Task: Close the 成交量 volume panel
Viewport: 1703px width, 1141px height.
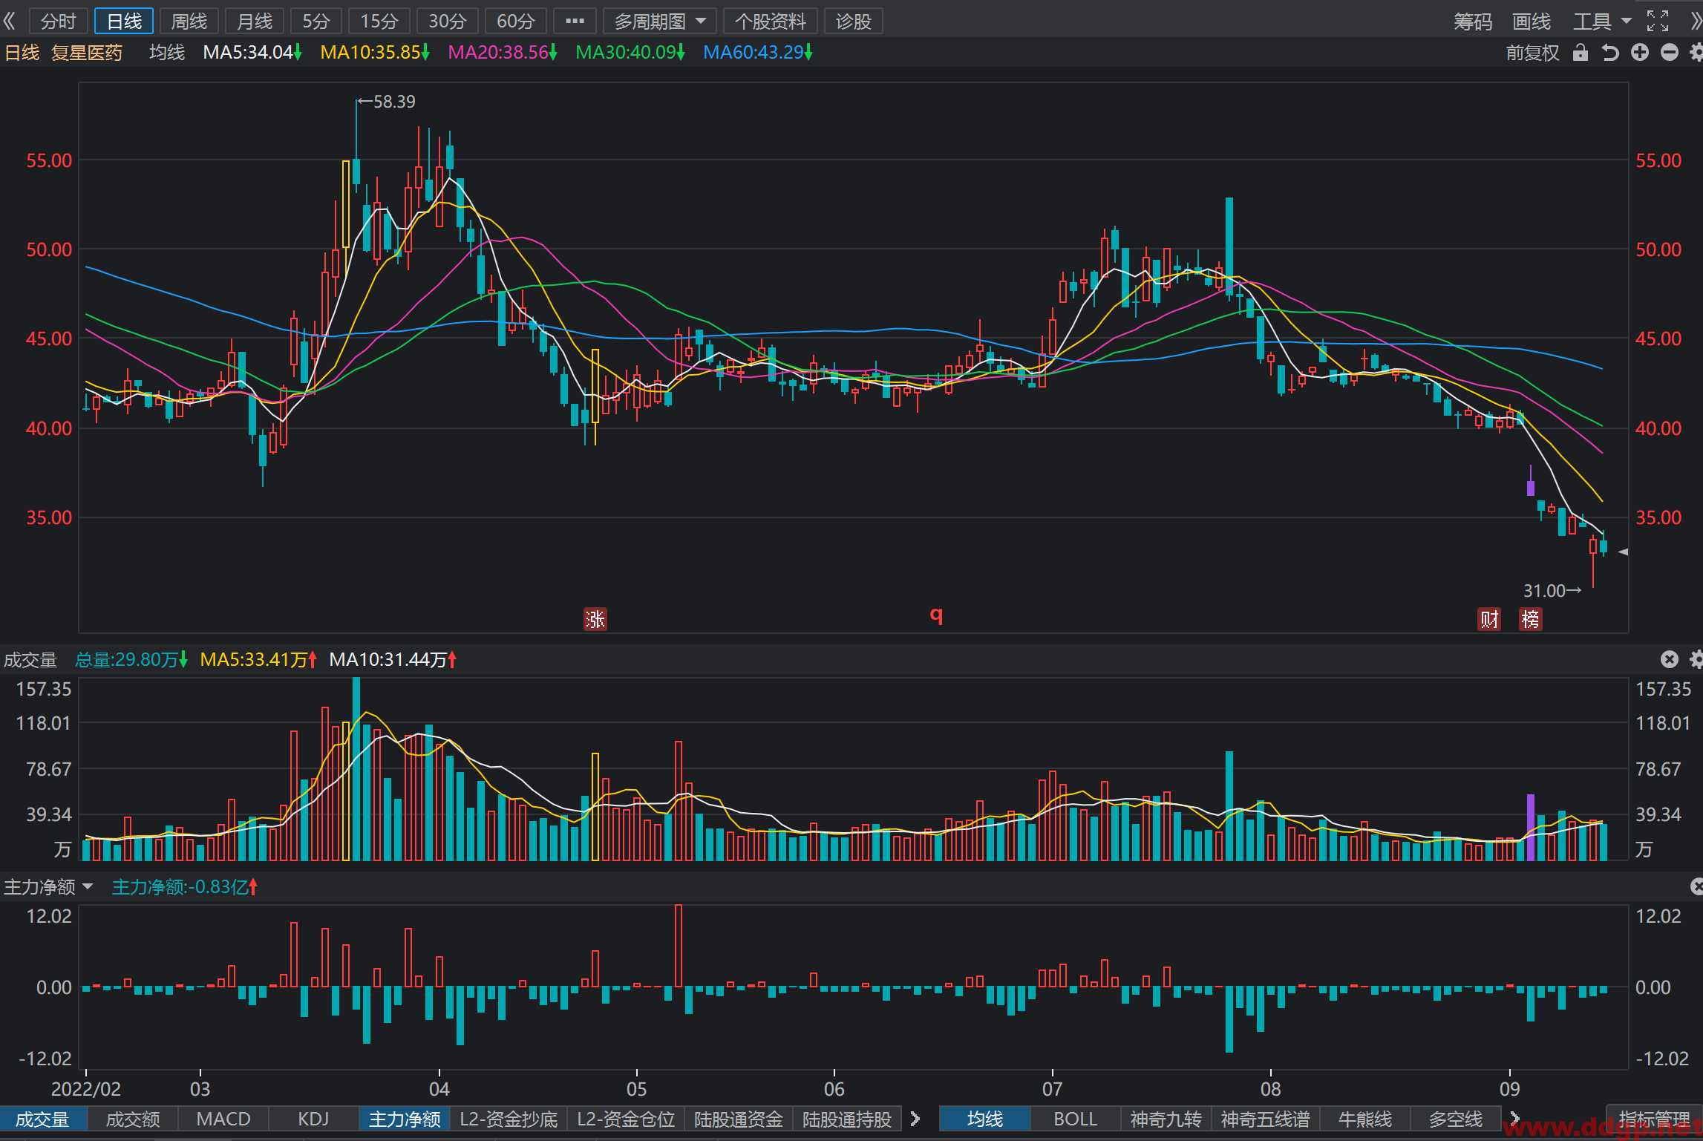Action: tap(1669, 659)
